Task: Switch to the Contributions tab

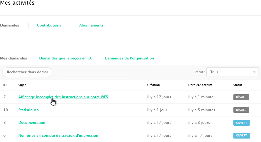Action: 49,25
